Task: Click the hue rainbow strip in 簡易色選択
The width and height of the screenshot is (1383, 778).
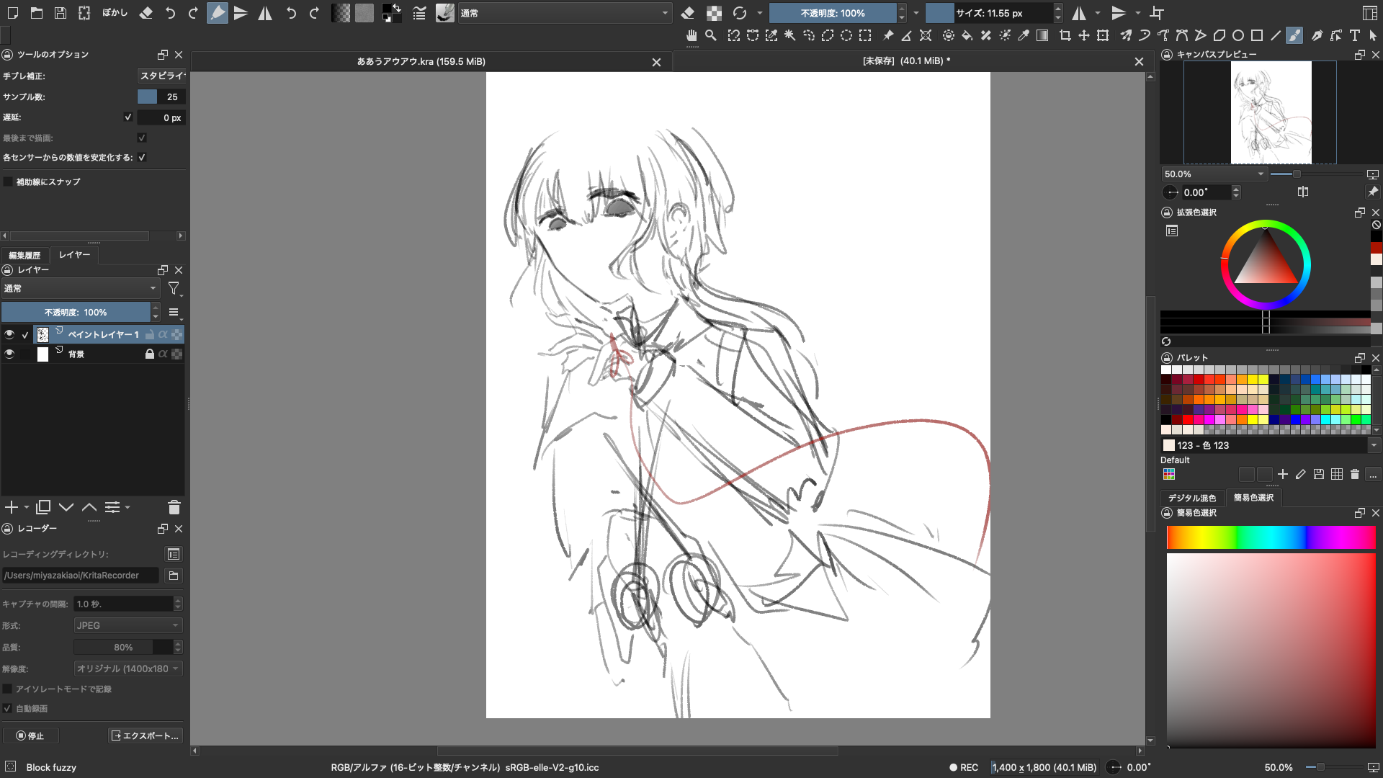Action: (1271, 537)
